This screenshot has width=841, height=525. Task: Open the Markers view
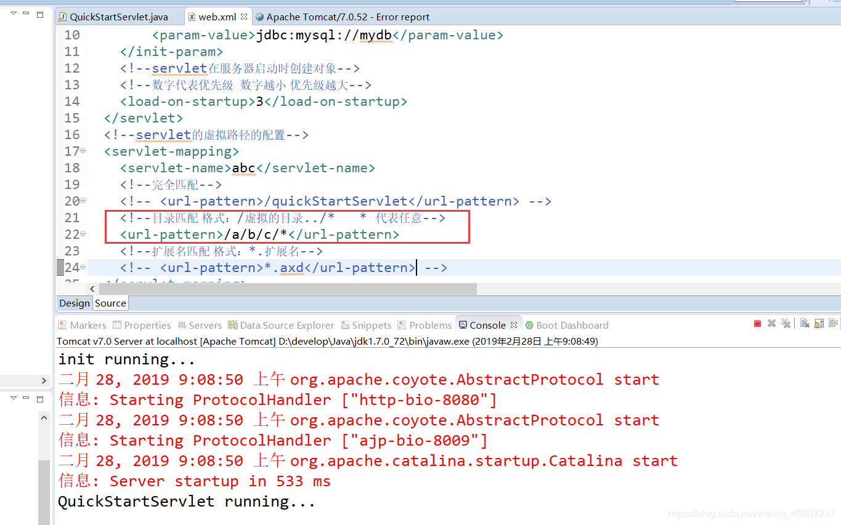tap(82, 325)
